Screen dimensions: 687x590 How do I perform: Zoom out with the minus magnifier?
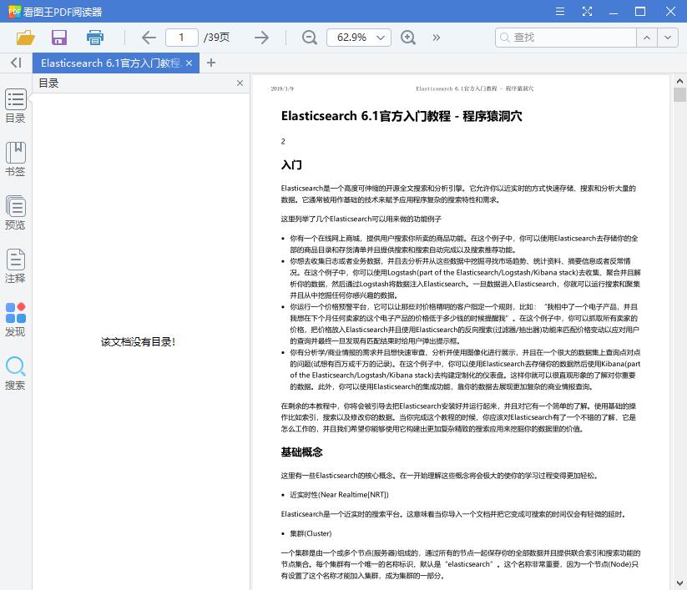(x=310, y=38)
